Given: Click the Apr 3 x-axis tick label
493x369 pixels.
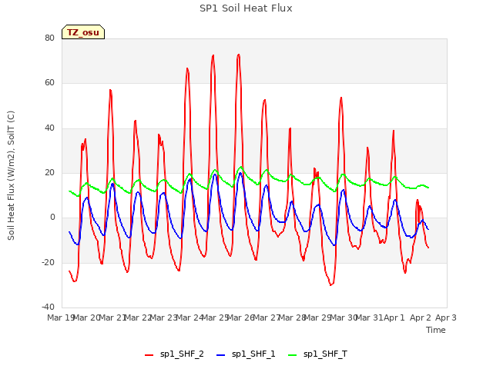Looking at the screenshot, I should [x=445, y=317].
